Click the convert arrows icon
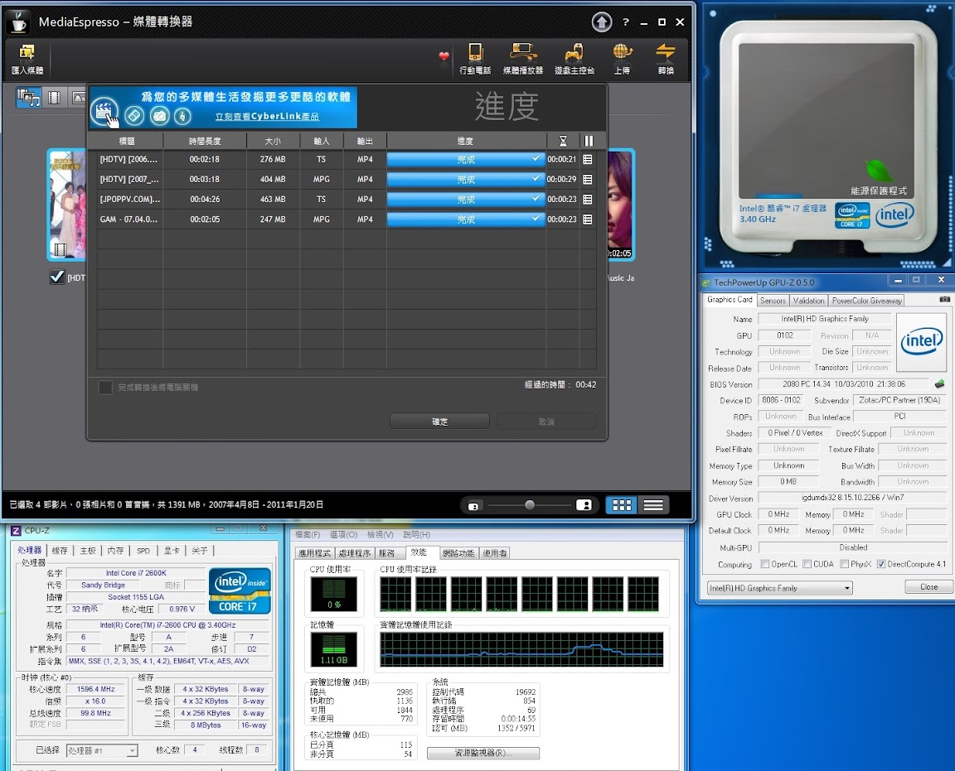955x771 pixels. pos(666,59)
